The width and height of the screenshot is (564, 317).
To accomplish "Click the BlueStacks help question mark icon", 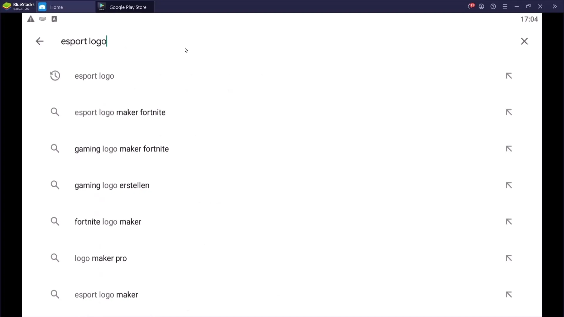I will point(493,6).
